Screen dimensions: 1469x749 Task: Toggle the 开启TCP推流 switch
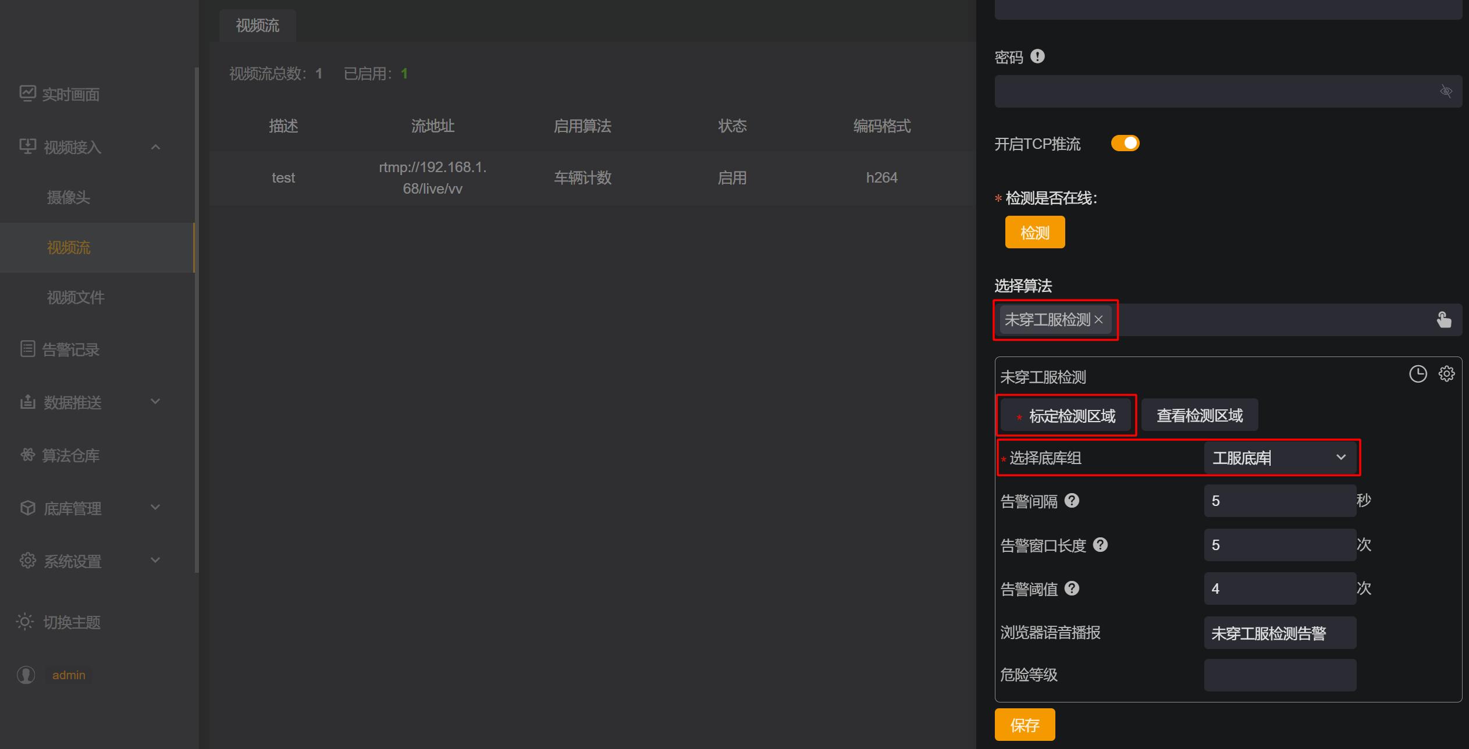pos(1125,144)
